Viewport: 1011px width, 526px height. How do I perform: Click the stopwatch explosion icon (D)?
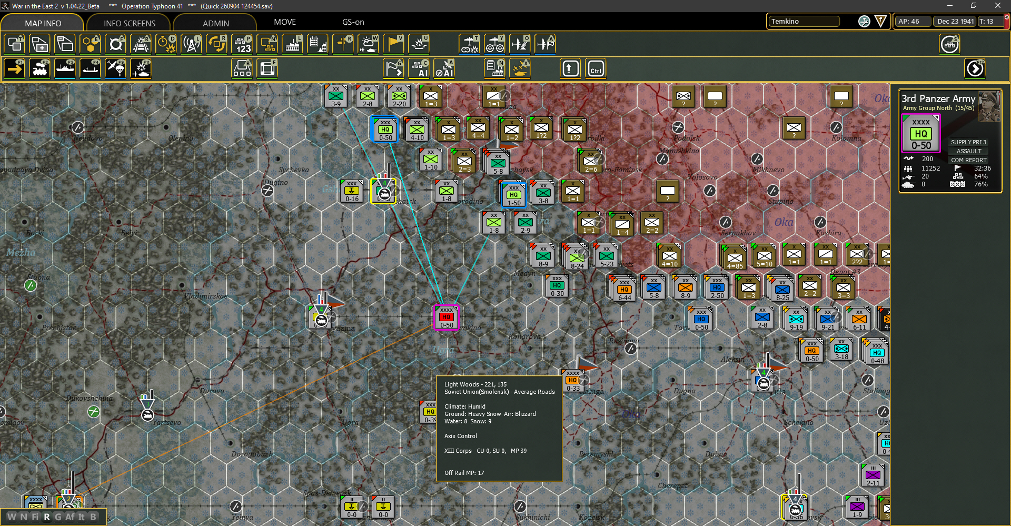tap(166, 44)
